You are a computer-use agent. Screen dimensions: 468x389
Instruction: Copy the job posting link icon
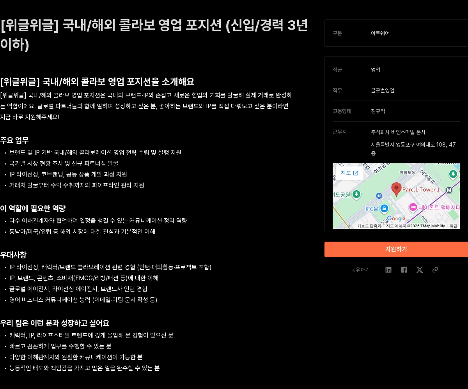[435, 270]
